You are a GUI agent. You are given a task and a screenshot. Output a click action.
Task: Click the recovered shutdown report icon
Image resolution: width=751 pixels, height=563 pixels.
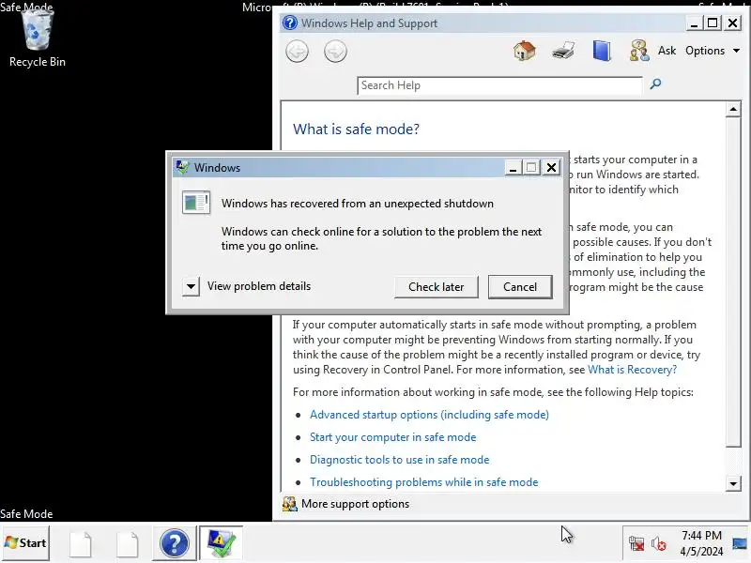pos(196,203)
